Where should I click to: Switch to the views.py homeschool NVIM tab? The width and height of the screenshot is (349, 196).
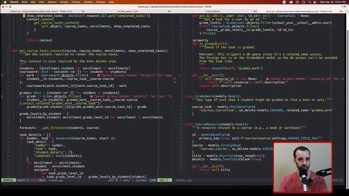[x=302, y=11]
